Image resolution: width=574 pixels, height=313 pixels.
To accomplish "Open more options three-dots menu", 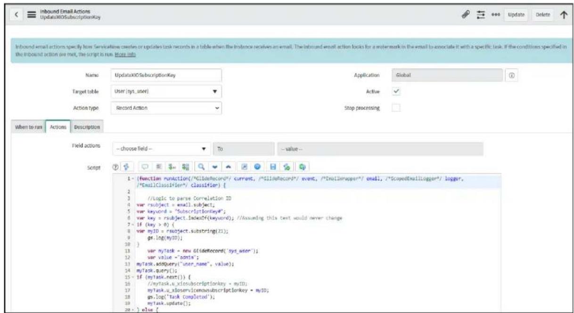I will pyautogui.click(x=496, y=14).
